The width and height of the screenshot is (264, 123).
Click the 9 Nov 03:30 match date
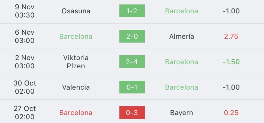pos(25,11)
